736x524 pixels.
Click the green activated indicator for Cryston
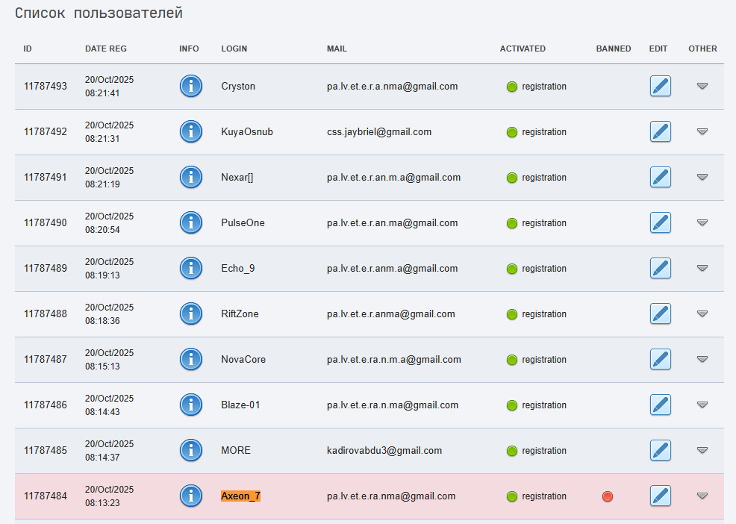tap(512, 87)
